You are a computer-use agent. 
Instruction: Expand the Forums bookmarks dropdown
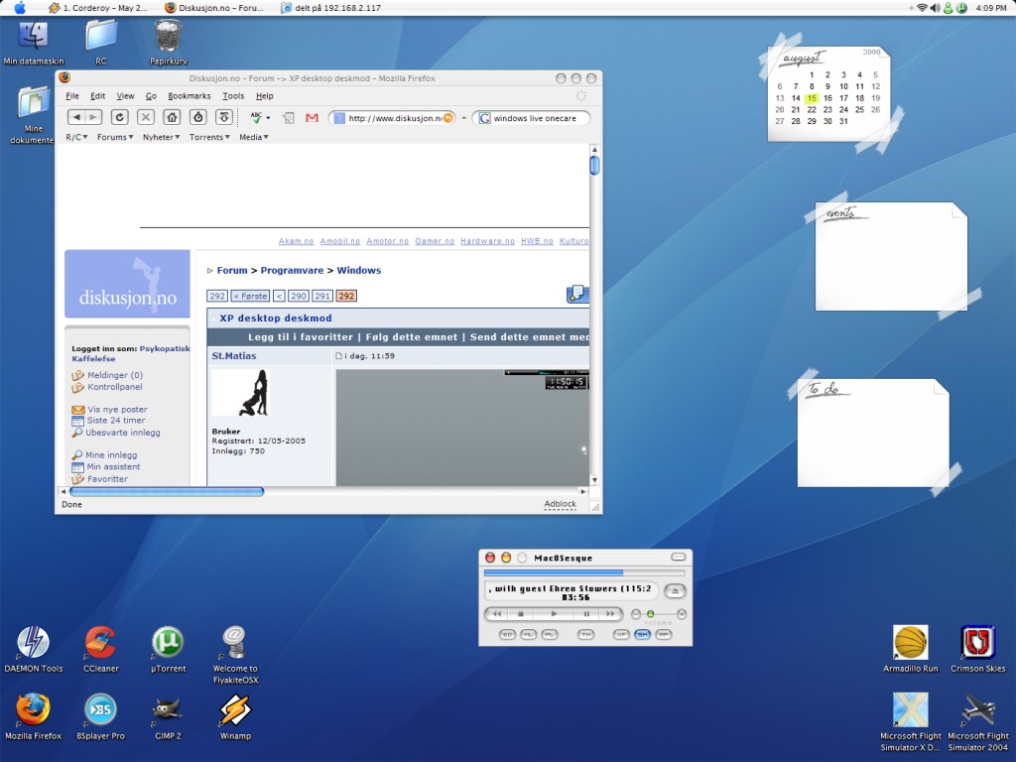tap(115, 137)
